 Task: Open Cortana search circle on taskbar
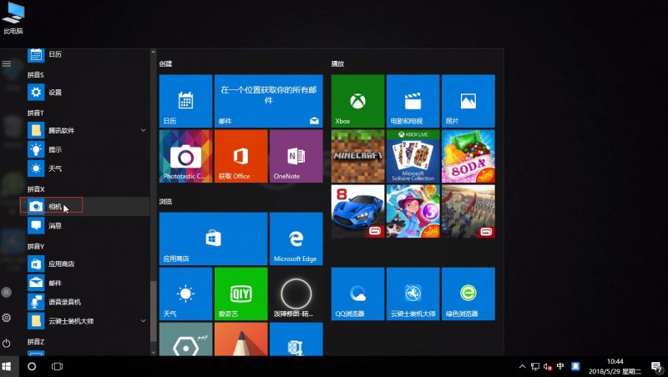point(32,366)
